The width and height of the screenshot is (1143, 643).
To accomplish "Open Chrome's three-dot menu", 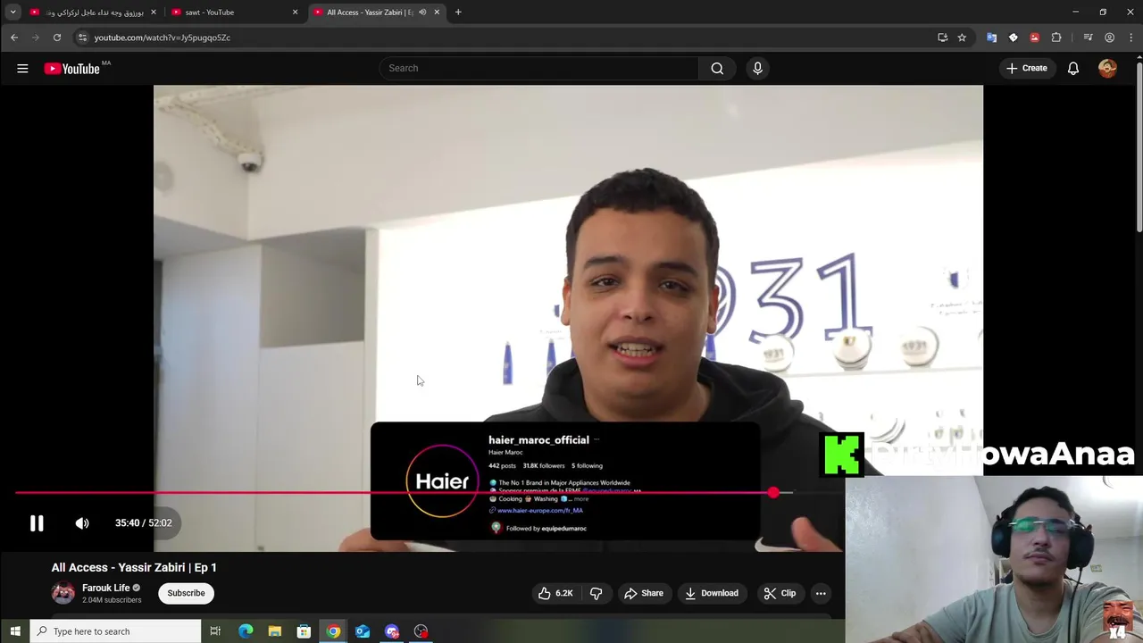I will point(1131,38).
